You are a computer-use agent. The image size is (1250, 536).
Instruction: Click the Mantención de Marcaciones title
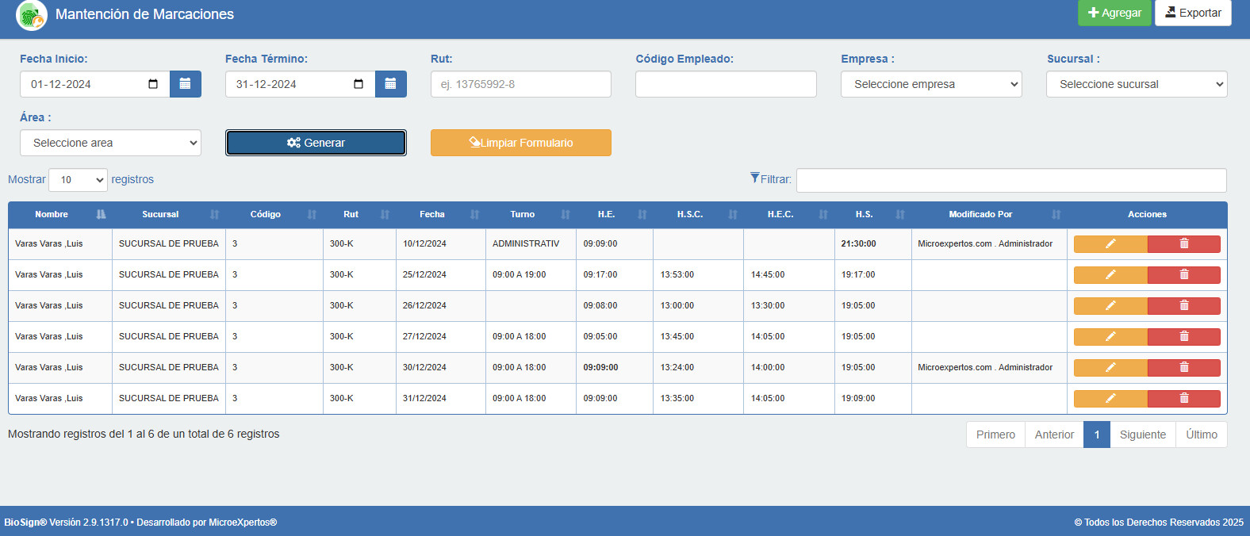point(144,14)
